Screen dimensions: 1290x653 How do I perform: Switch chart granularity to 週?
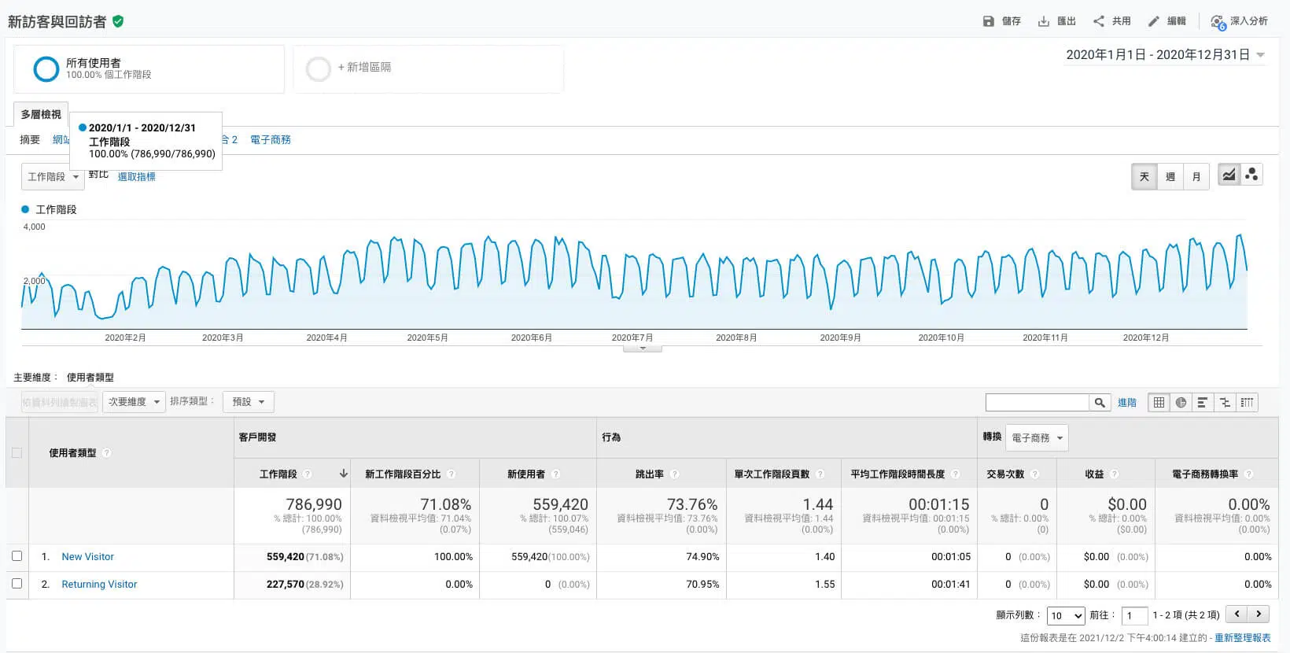[1170, 177]
